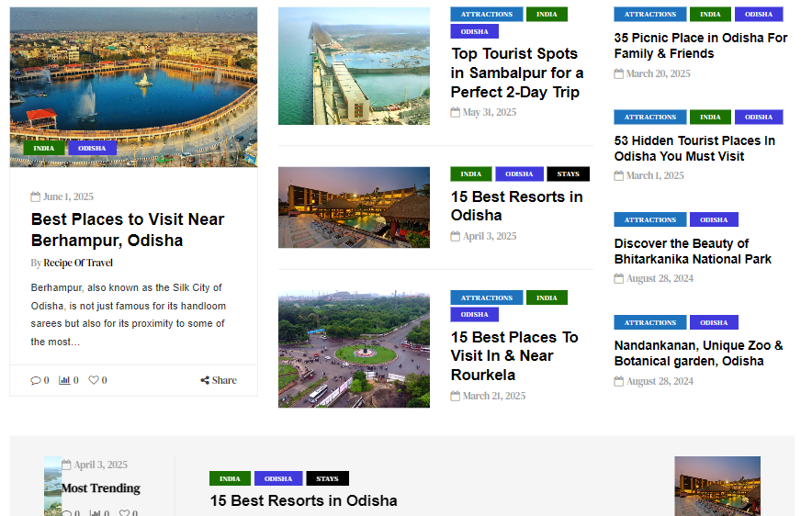This screenshot has width=801, height=516.
Task: Select INDIA tag above 53 Hidden Tourist Places
Action: [710, 117]
